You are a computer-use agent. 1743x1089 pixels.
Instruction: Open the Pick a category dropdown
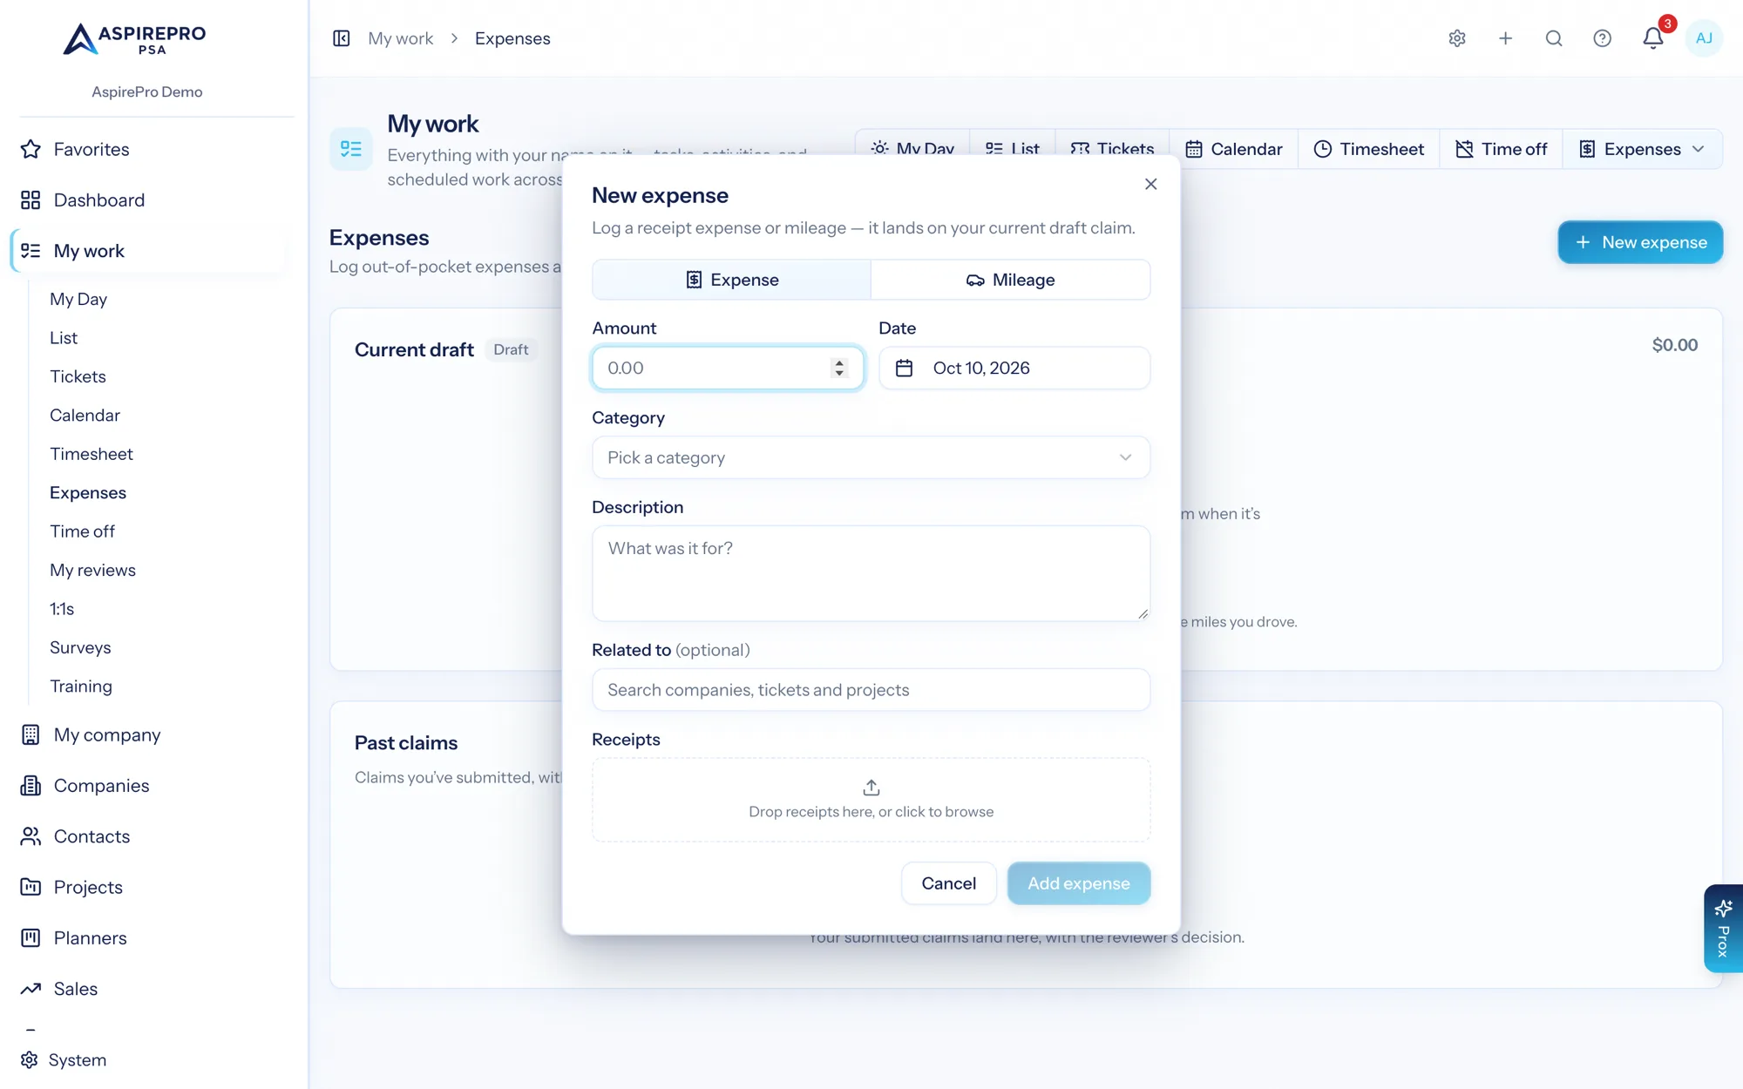[871, 457]
